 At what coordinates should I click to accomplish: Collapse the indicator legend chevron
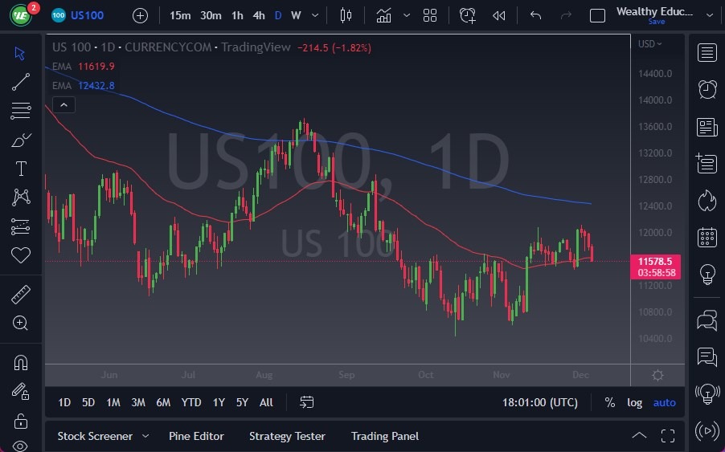(63, 104)
